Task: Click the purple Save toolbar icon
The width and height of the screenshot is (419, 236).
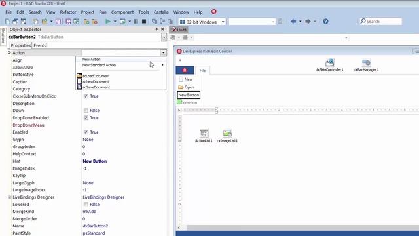Action: pos(58,22)
